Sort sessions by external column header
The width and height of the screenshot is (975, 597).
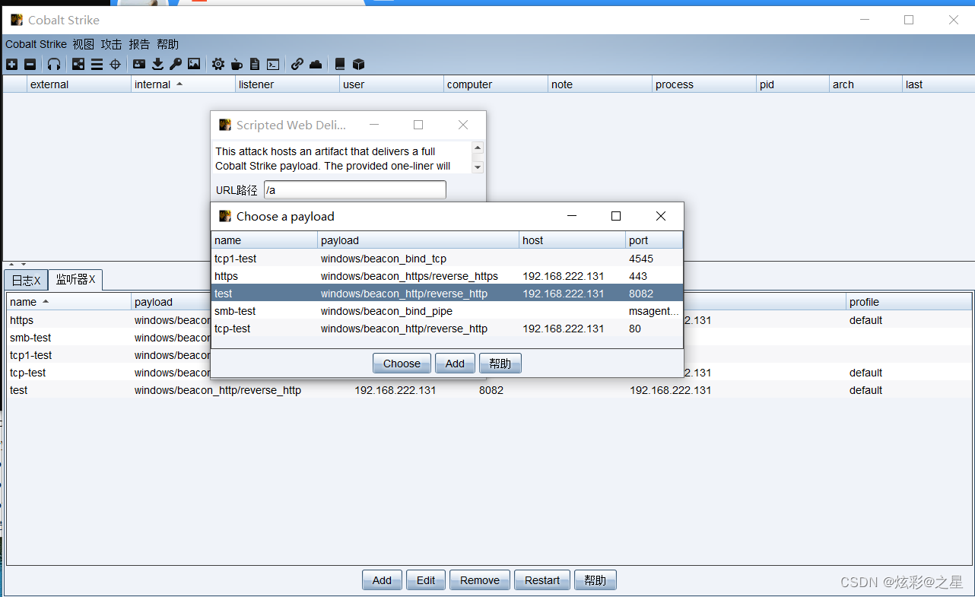tap(79, 84)
